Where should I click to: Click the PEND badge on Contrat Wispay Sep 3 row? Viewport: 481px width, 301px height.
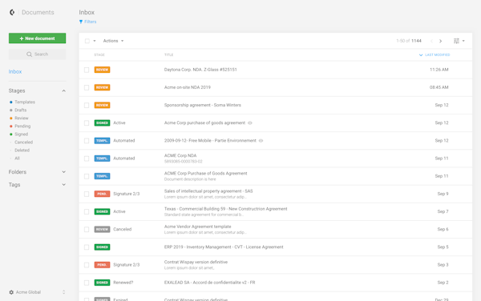(x=102, y=265)
